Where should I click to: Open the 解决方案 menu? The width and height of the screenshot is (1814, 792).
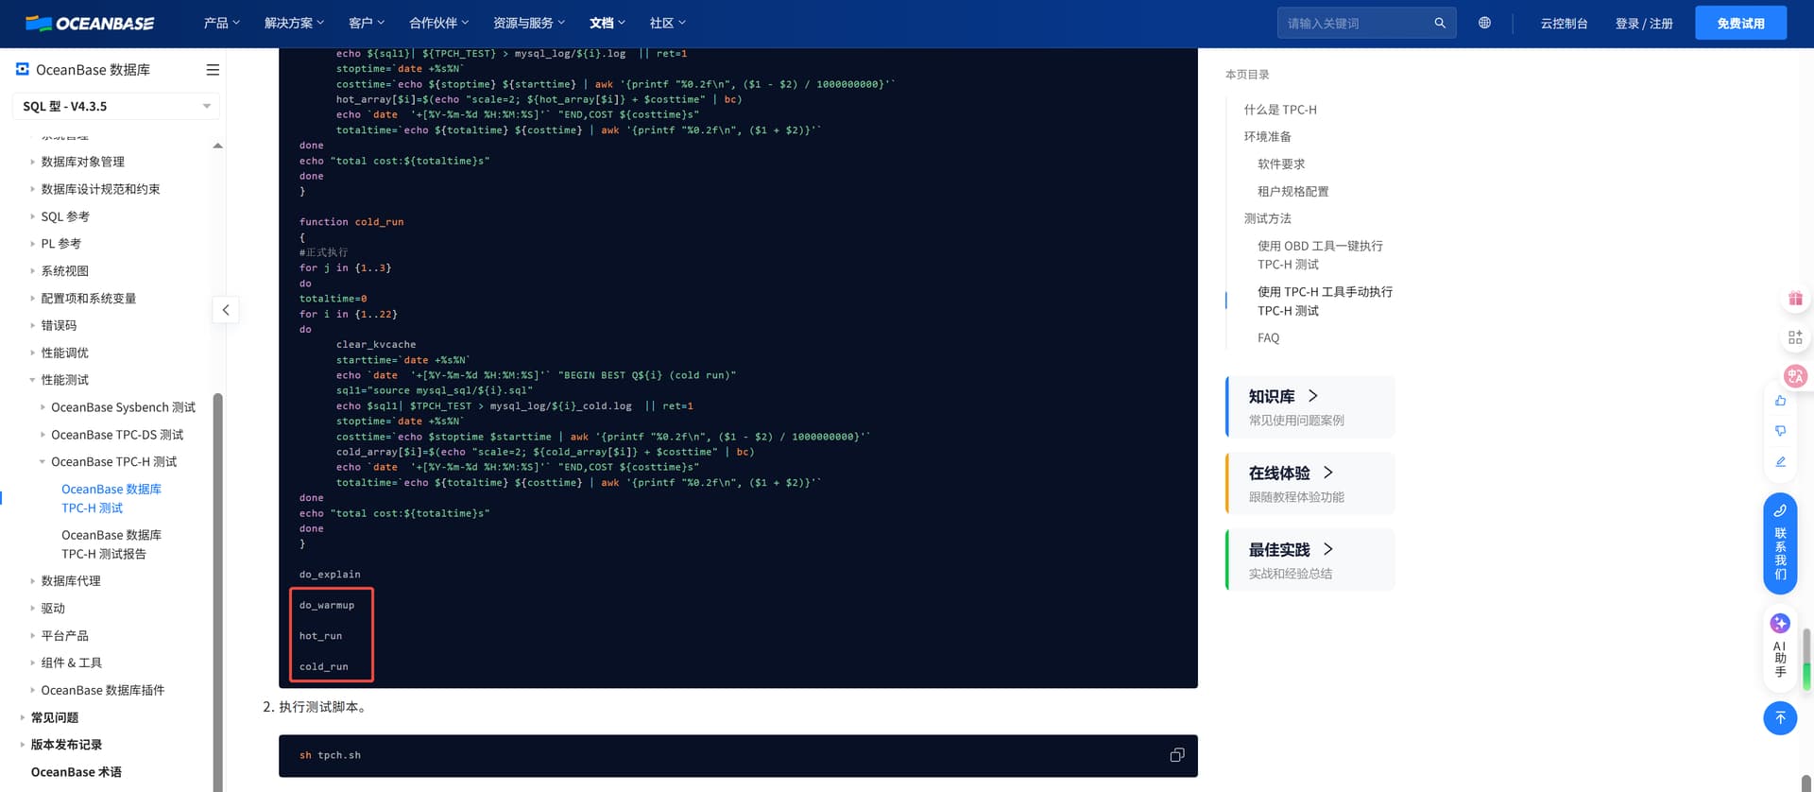pos(294,23)
